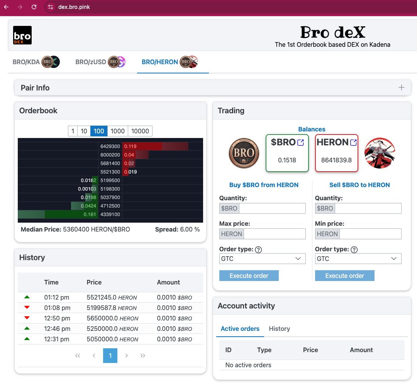Click history trade at 01:12 pm
Viewport: 417px width, 385px height.
[110, 297]
